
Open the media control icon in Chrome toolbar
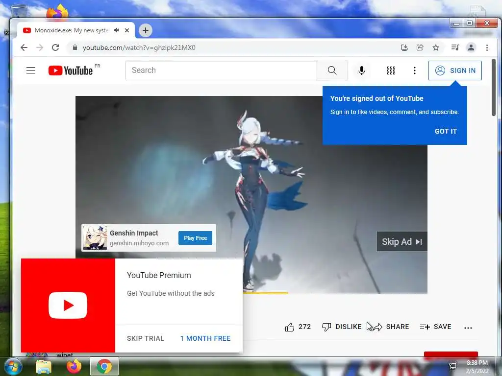click(455, 47)
